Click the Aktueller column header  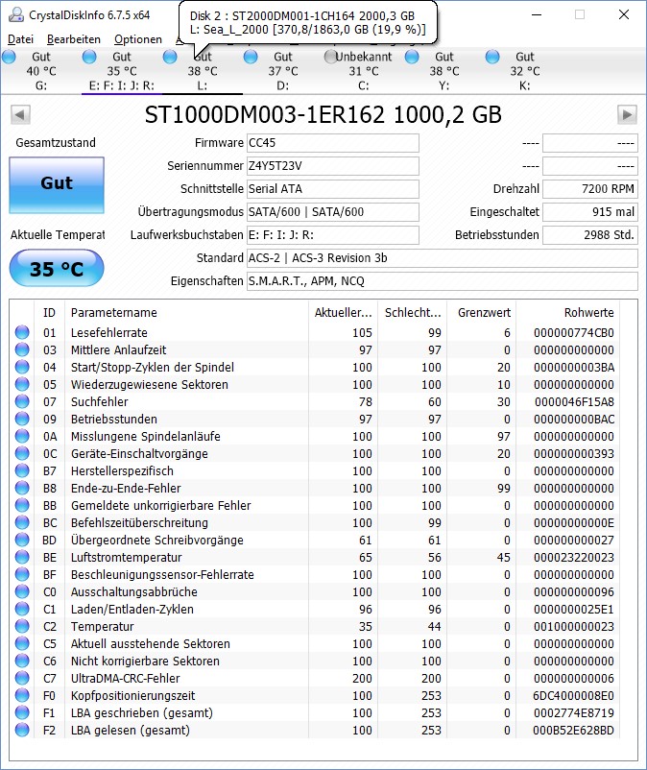click(343, 312)
